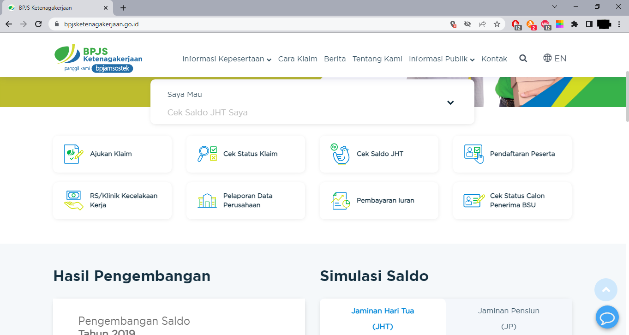
Task: Switch language to EN
Action: pyautogui.click(x=560, y=59)
